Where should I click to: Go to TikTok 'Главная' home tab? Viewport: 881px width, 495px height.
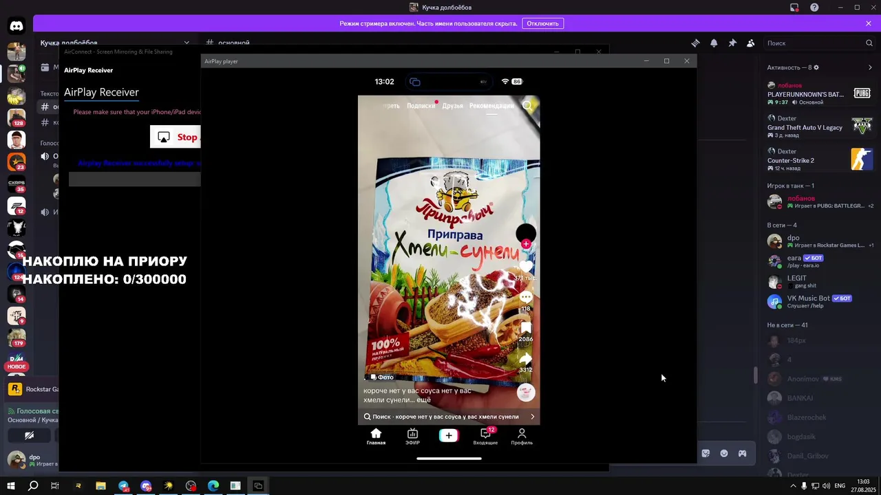click(x=376, y=437)
